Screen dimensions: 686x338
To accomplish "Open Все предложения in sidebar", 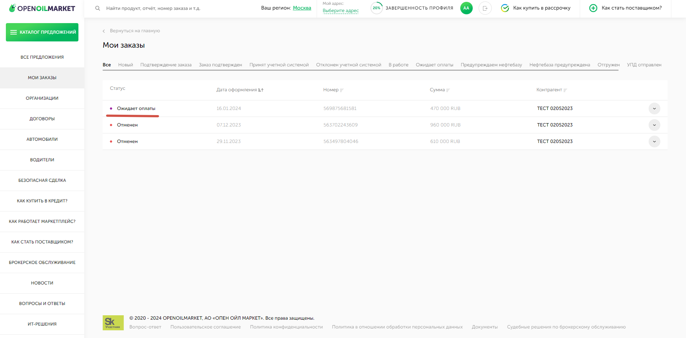I will [x=42, y=57].
